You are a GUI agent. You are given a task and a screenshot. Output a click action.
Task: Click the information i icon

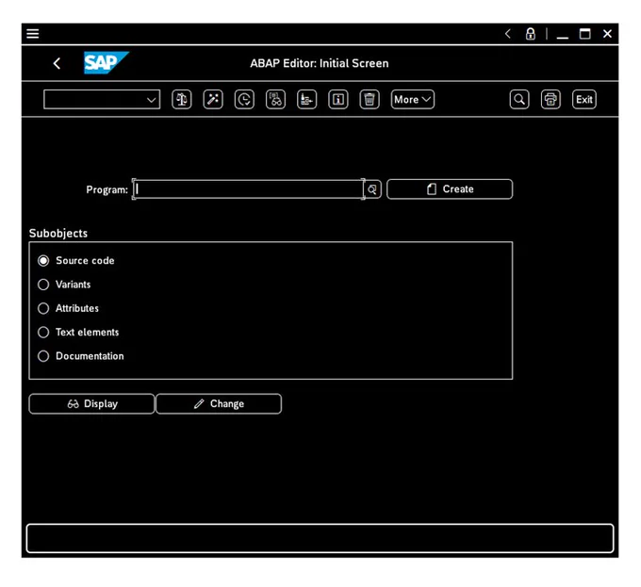pos(338,100)
